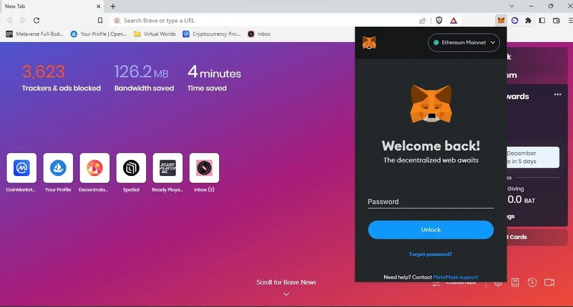Open browsing history with the clock icon
This screenshot has width=573, height=307.
(x=532, y=282)
